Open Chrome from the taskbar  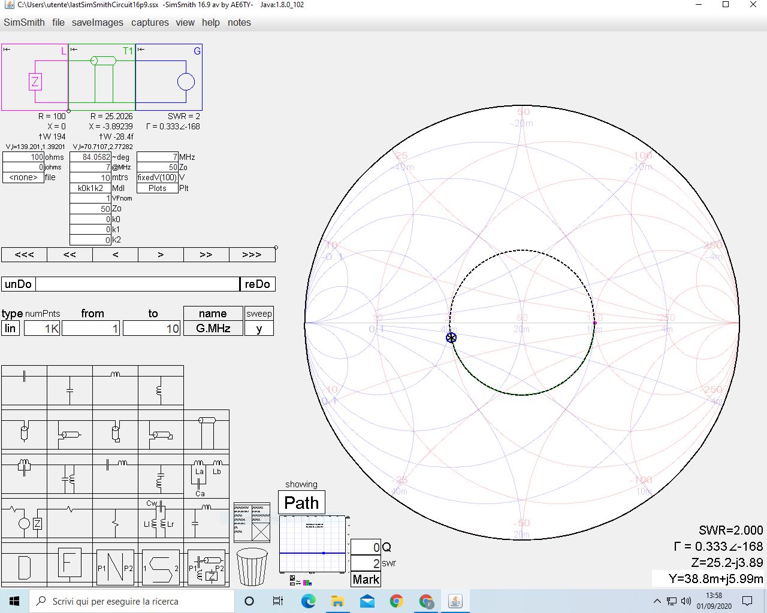(x=396, y=601)
